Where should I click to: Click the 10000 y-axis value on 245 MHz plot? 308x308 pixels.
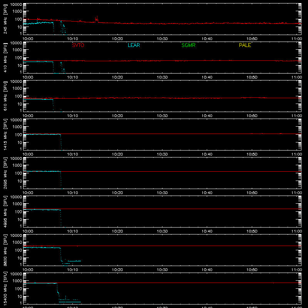click(x=16, y=5)
